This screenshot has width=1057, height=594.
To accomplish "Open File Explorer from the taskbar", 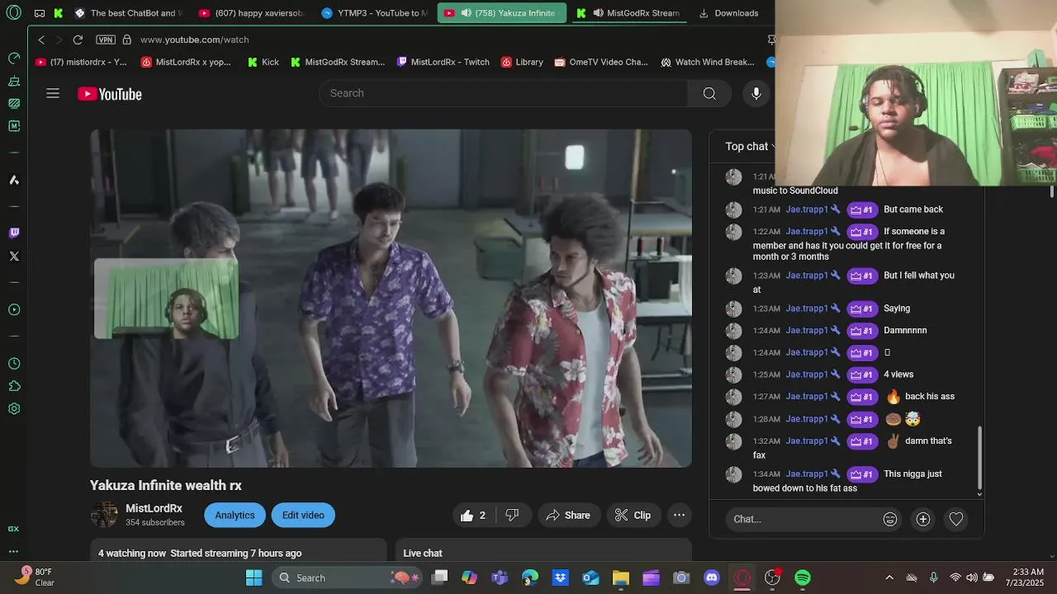I will [621, 577].
